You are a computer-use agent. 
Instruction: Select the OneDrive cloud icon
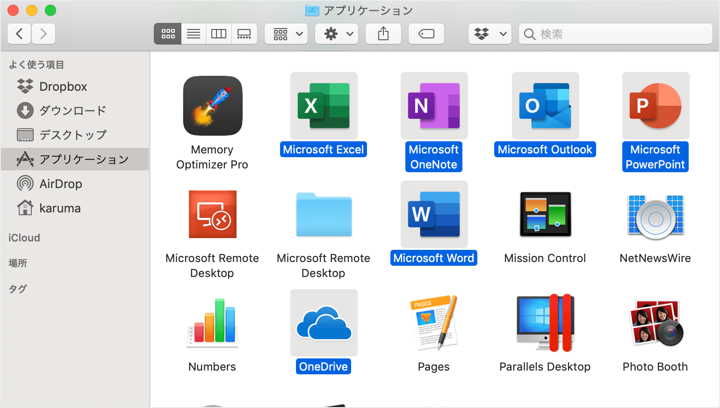tap(324, 323)
